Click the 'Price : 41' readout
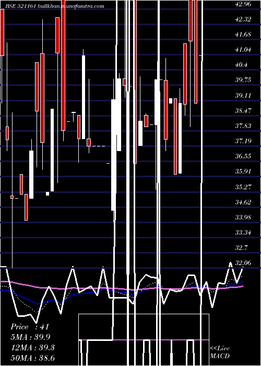 30,327
